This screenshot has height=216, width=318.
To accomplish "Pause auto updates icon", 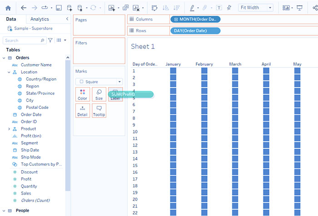I will [x=80, y=8].
